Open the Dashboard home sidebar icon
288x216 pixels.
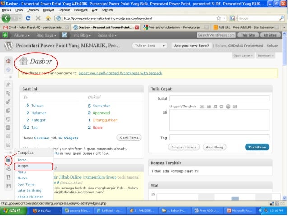(x=8, y=61)
